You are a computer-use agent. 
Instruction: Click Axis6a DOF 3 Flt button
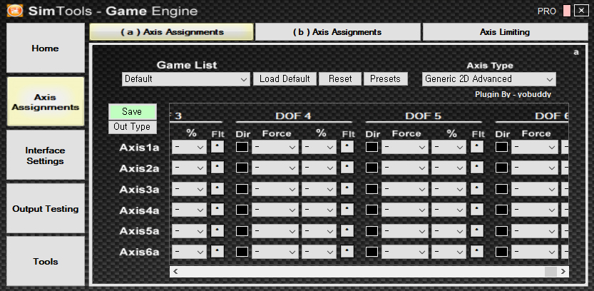(x=217, y=251)
